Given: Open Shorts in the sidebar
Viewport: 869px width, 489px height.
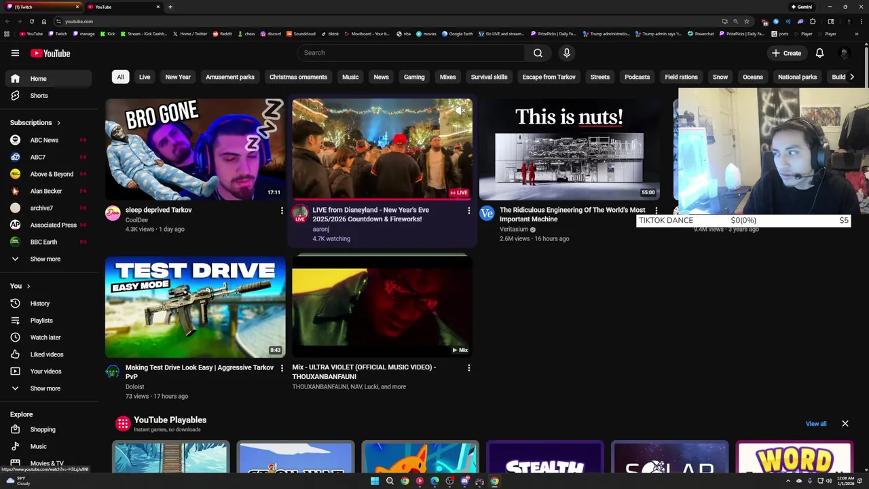Looking at the screenshot, I should (x=48, y=96).
